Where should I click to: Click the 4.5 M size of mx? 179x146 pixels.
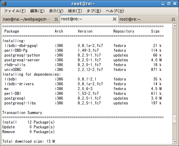tap(156, 89)
